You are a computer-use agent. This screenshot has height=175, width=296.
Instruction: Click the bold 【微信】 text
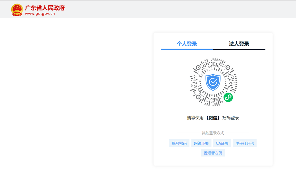click(x=213, y=118)
